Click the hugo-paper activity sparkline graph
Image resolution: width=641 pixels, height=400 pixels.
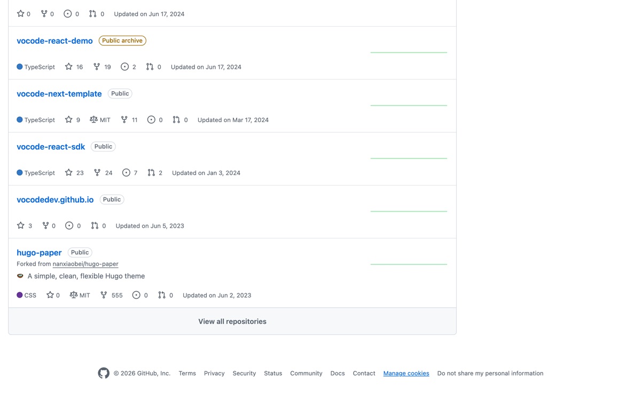point(409,264)
